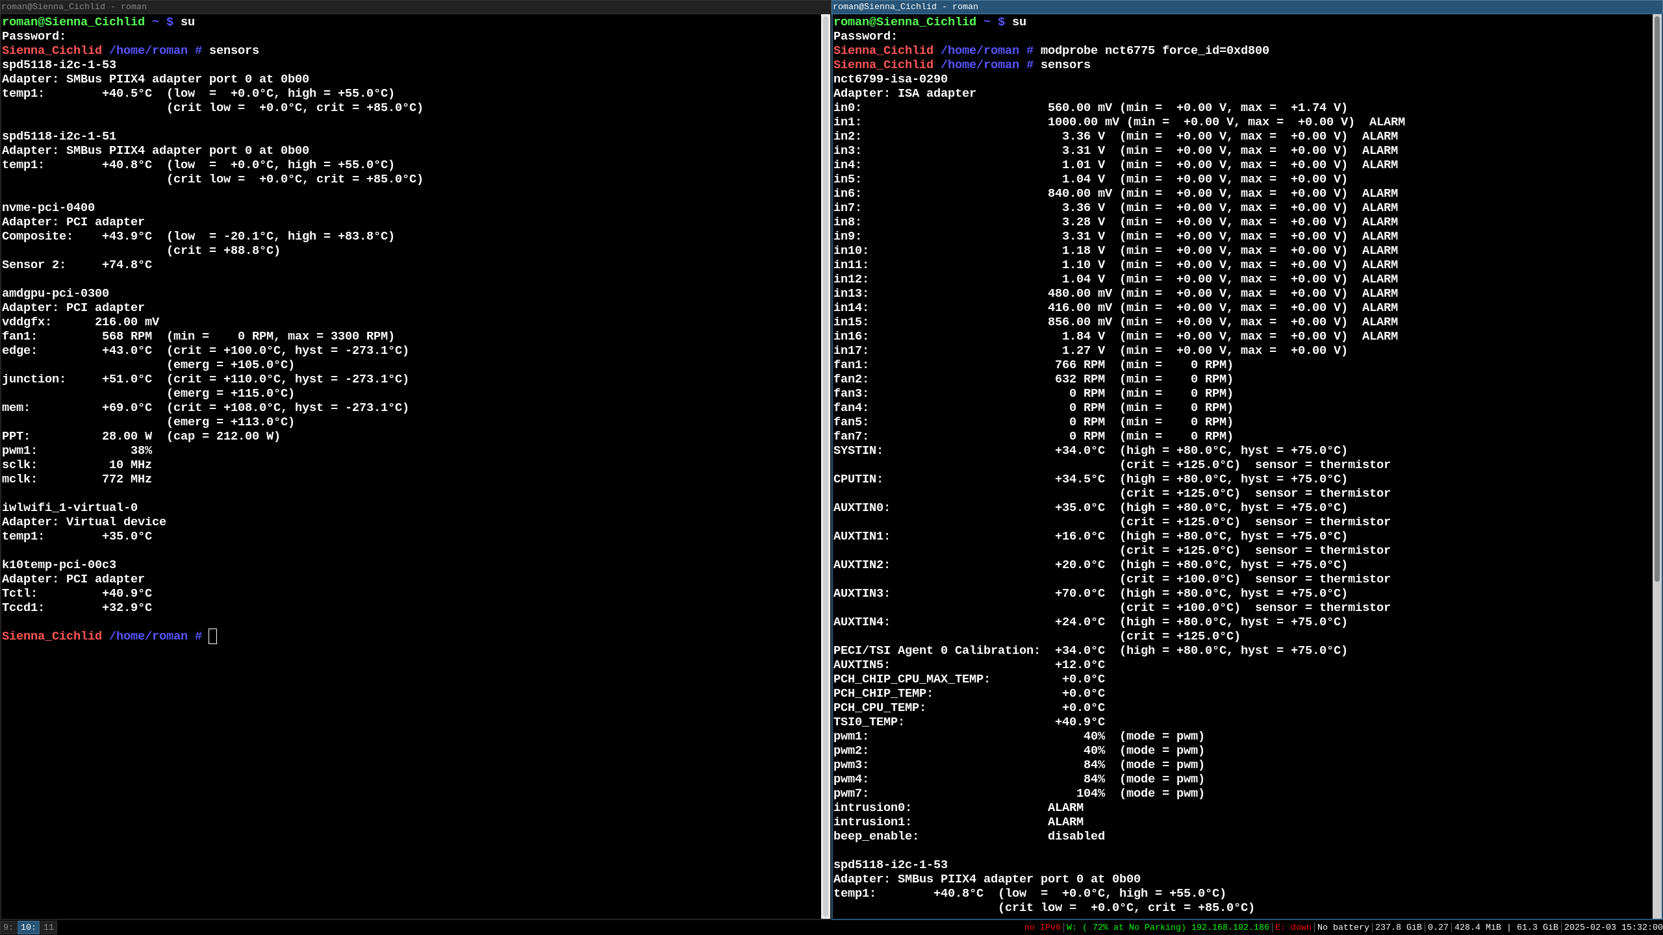This screenshot has height=935, width=1663.
Task: Click the in0 '560.00 mV' value
Action: 1080,108
